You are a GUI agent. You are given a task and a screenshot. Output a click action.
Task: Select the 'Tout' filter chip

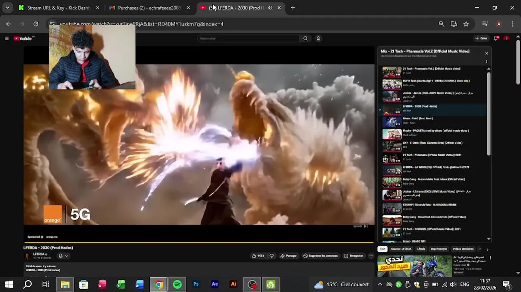click(x=383, y=249)
